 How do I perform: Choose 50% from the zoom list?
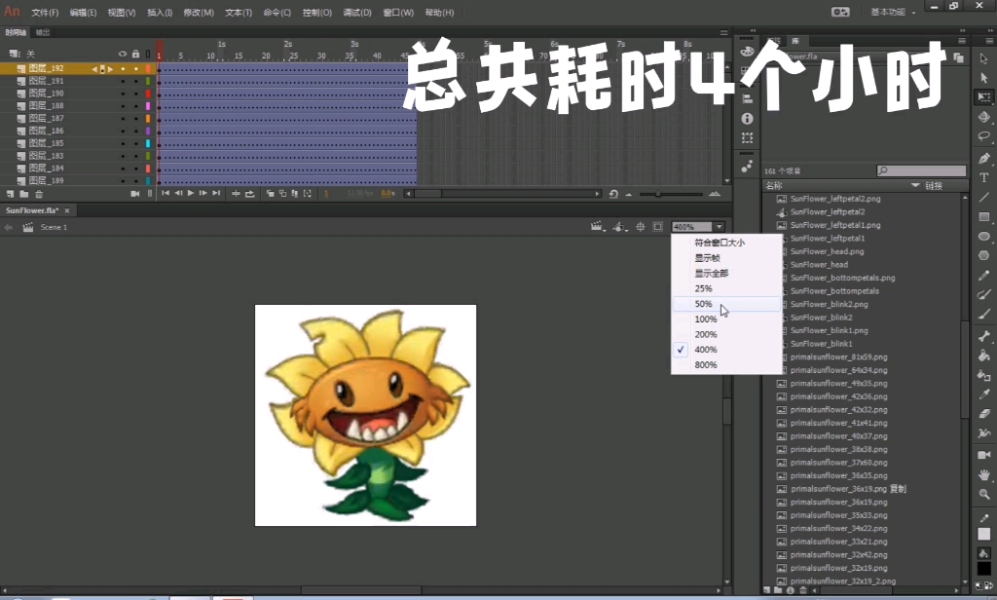coord(726,304)
